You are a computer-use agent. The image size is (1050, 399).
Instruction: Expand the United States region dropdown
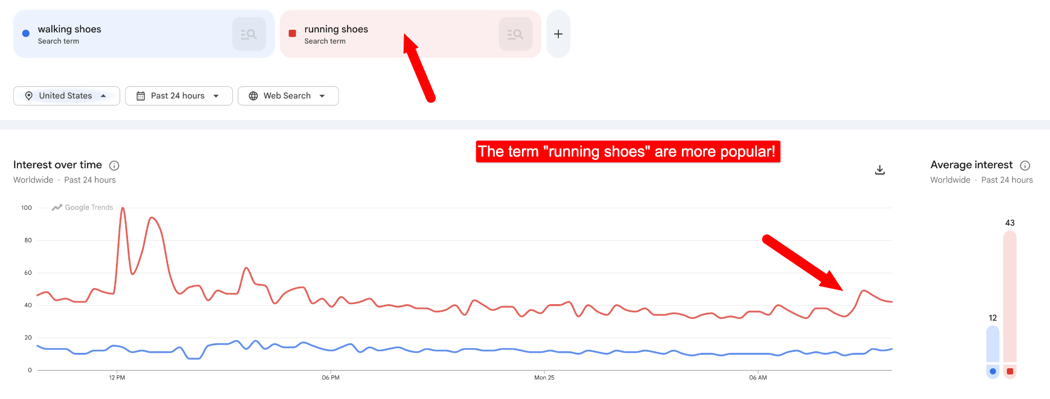67,96
